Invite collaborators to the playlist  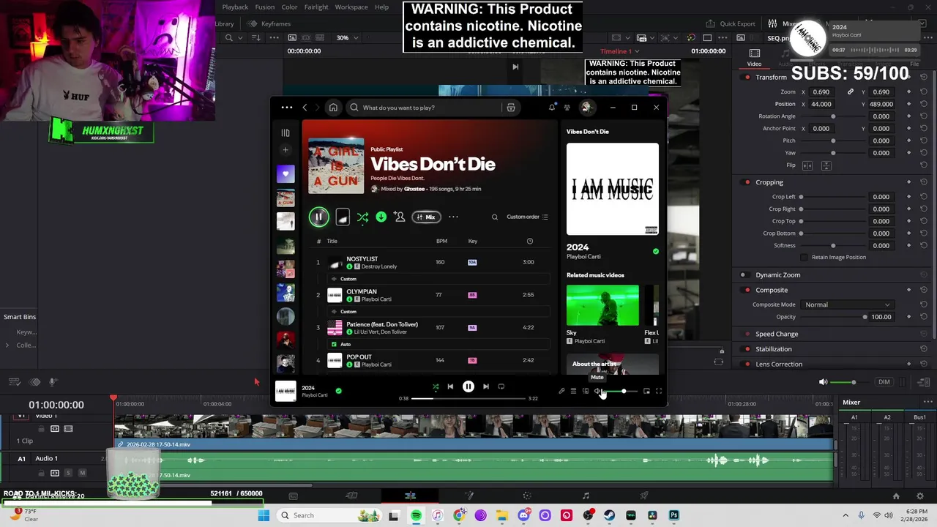[399, 217]
